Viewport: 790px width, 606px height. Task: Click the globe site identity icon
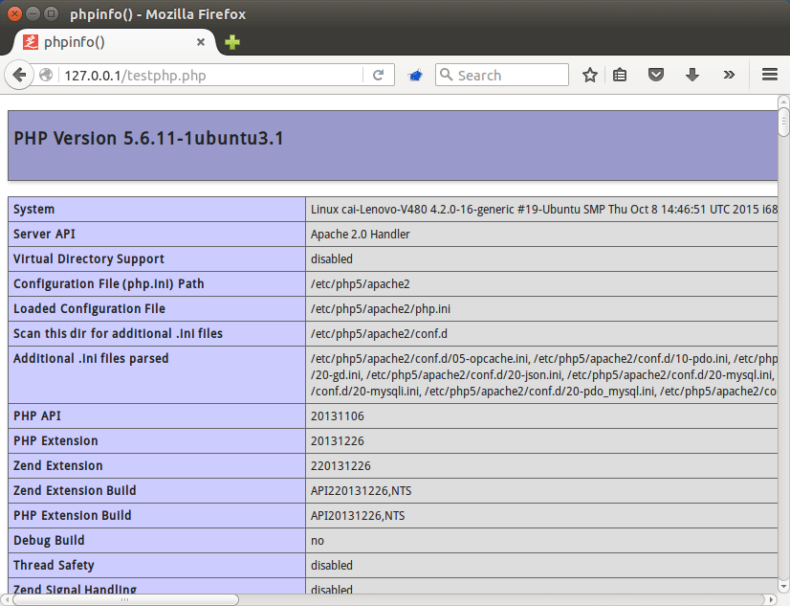click(x=46, y=75)
